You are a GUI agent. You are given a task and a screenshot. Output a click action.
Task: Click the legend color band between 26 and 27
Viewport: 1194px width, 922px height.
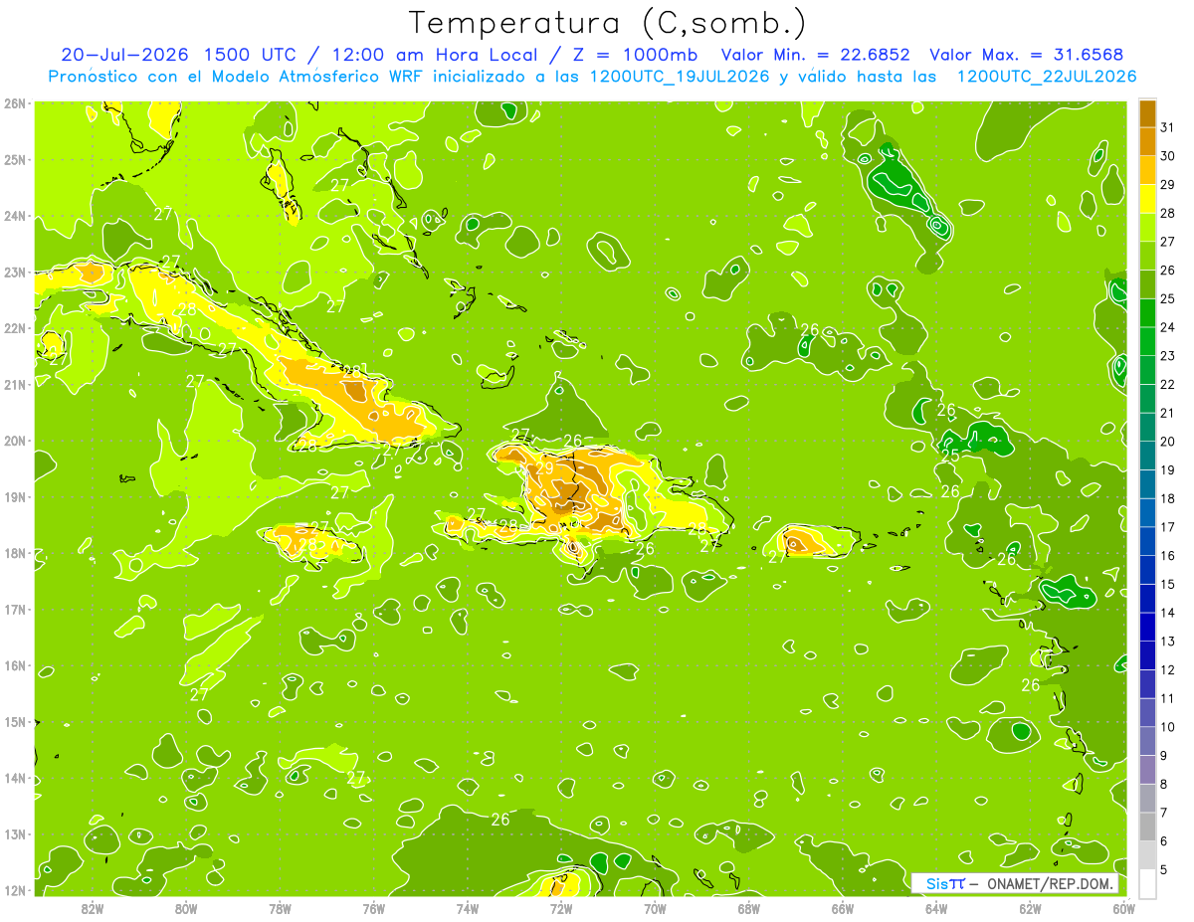coord(1147,256)
